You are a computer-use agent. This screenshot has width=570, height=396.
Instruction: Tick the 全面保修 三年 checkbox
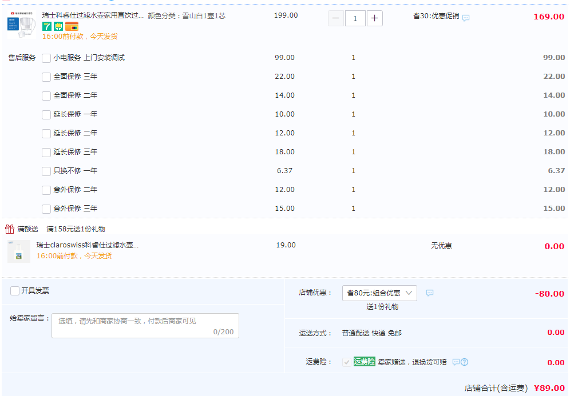[x=46, y=77]
